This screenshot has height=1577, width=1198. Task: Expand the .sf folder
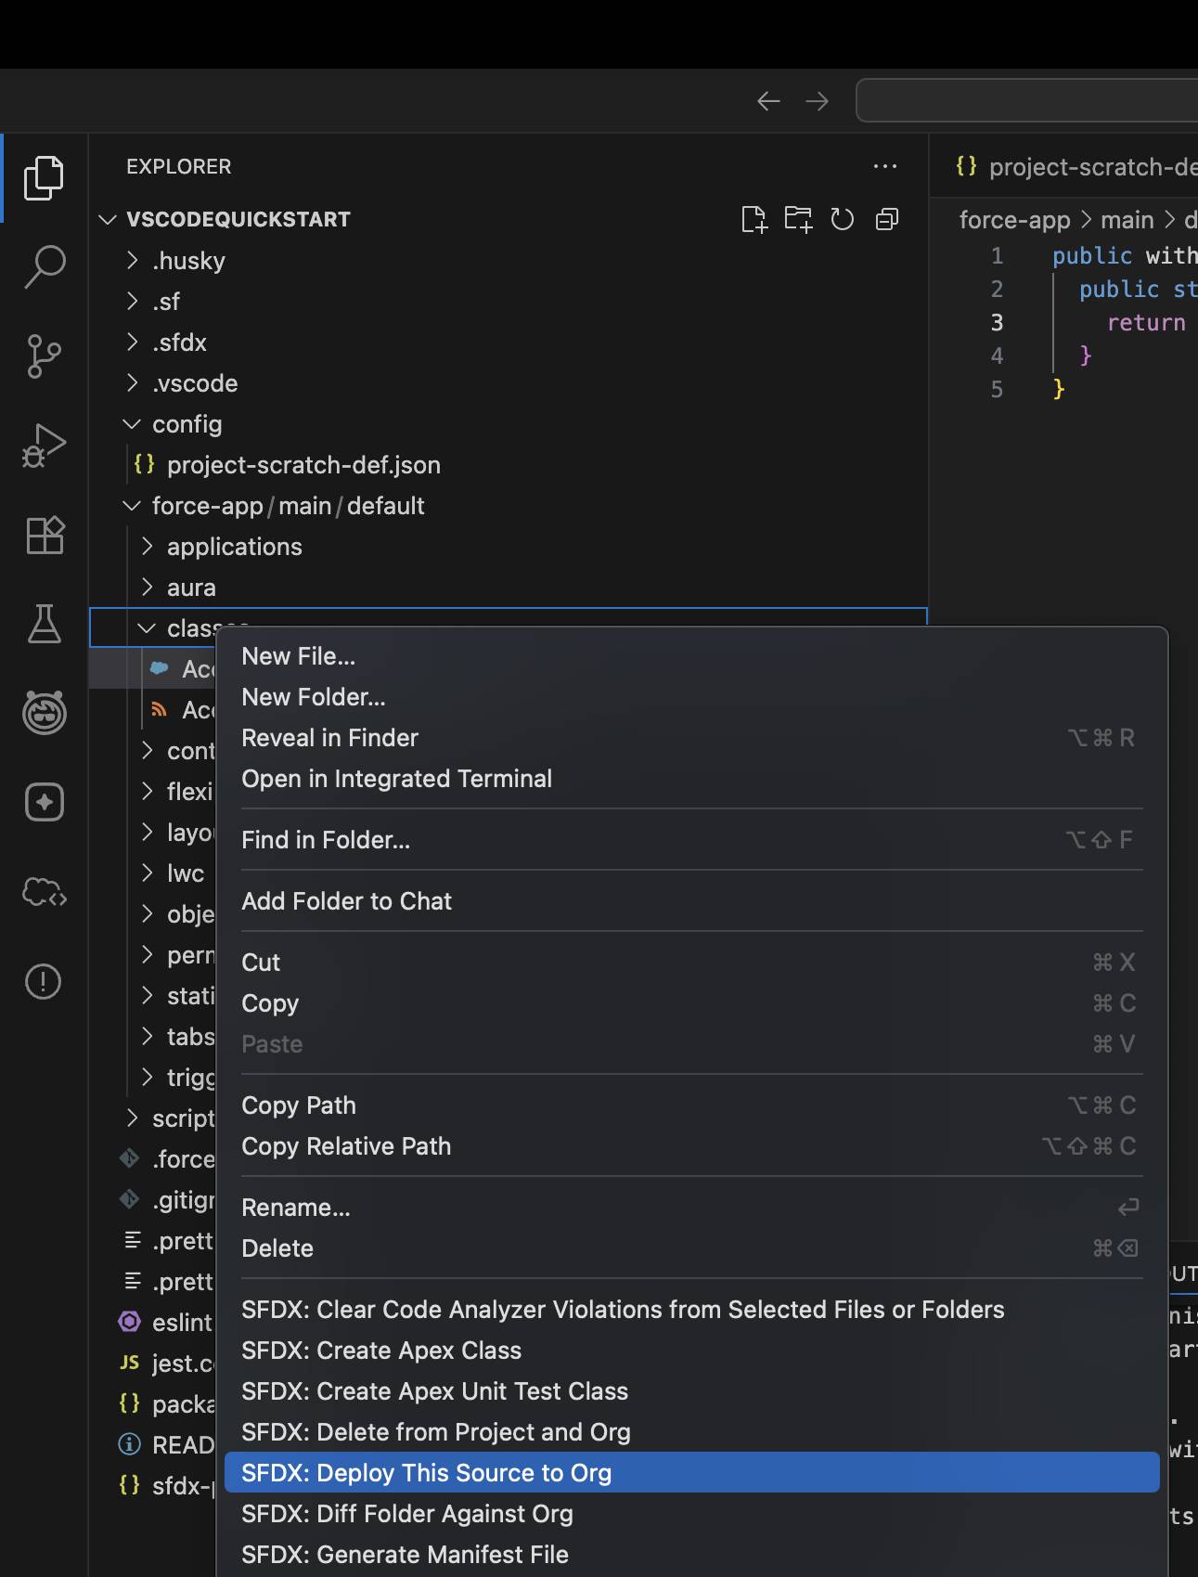133,301
